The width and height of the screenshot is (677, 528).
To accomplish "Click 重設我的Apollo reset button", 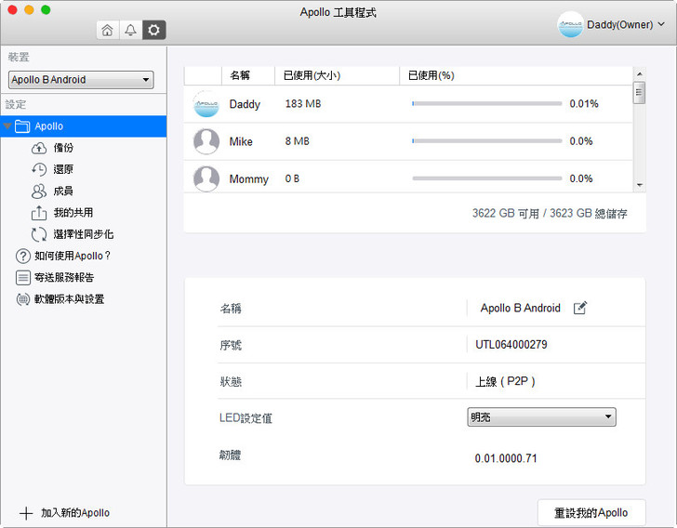I will pyautogui.click(x=591, y=512).
